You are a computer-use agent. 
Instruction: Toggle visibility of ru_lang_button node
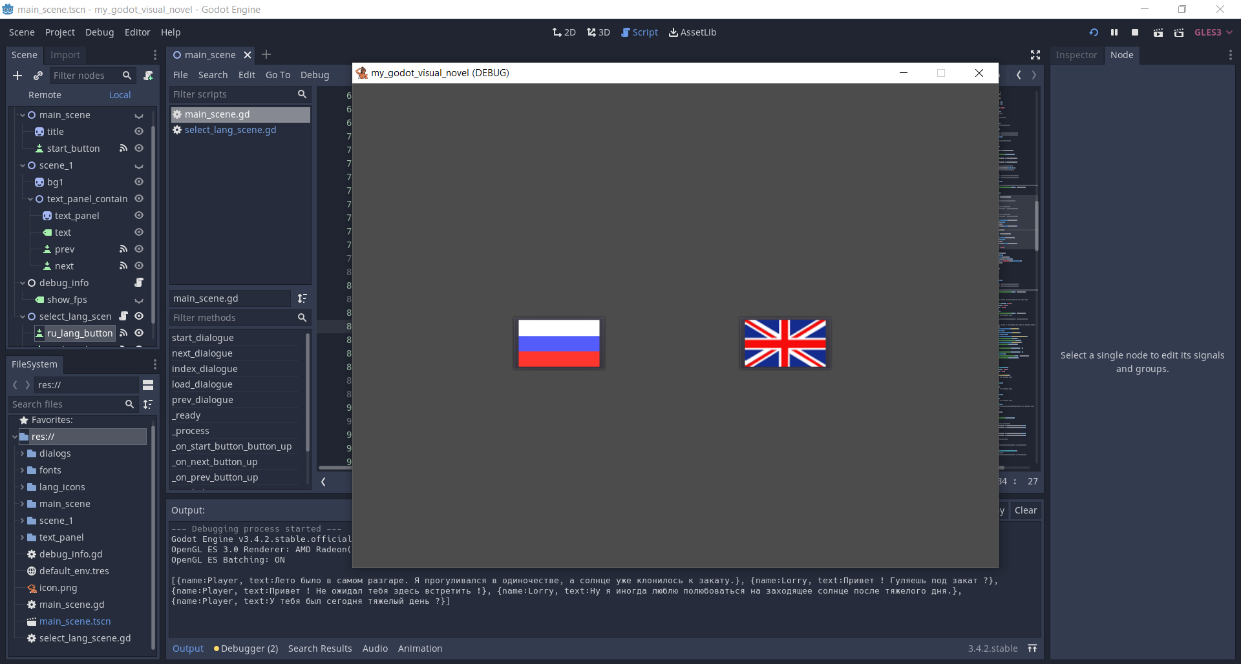coord(138,333)
